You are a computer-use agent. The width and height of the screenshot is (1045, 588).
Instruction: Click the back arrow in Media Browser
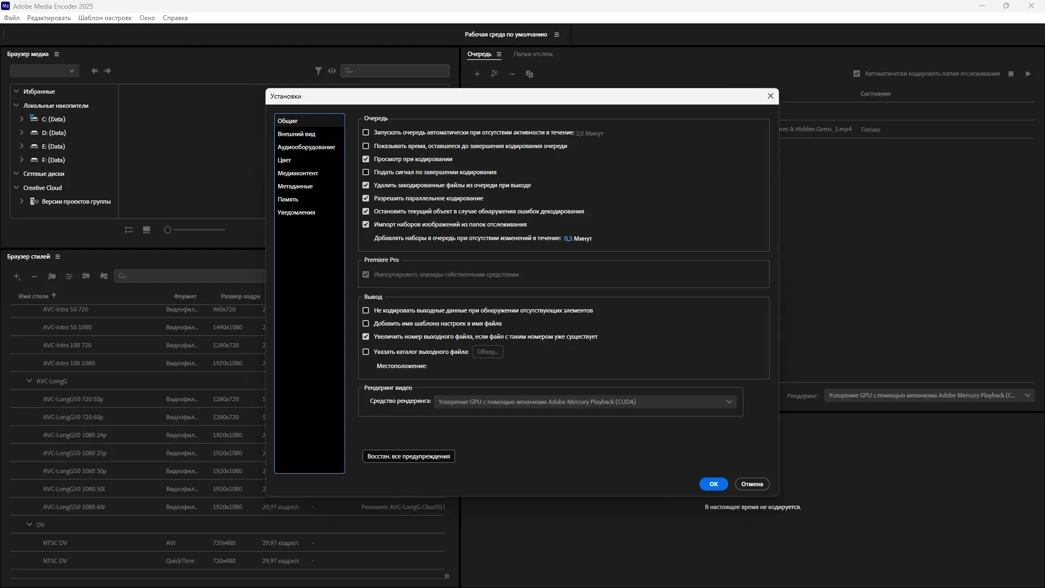(x=95, y=71)
